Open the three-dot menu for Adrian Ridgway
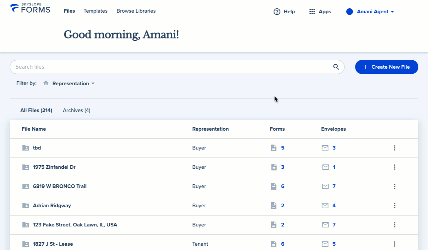 (395, 206)
